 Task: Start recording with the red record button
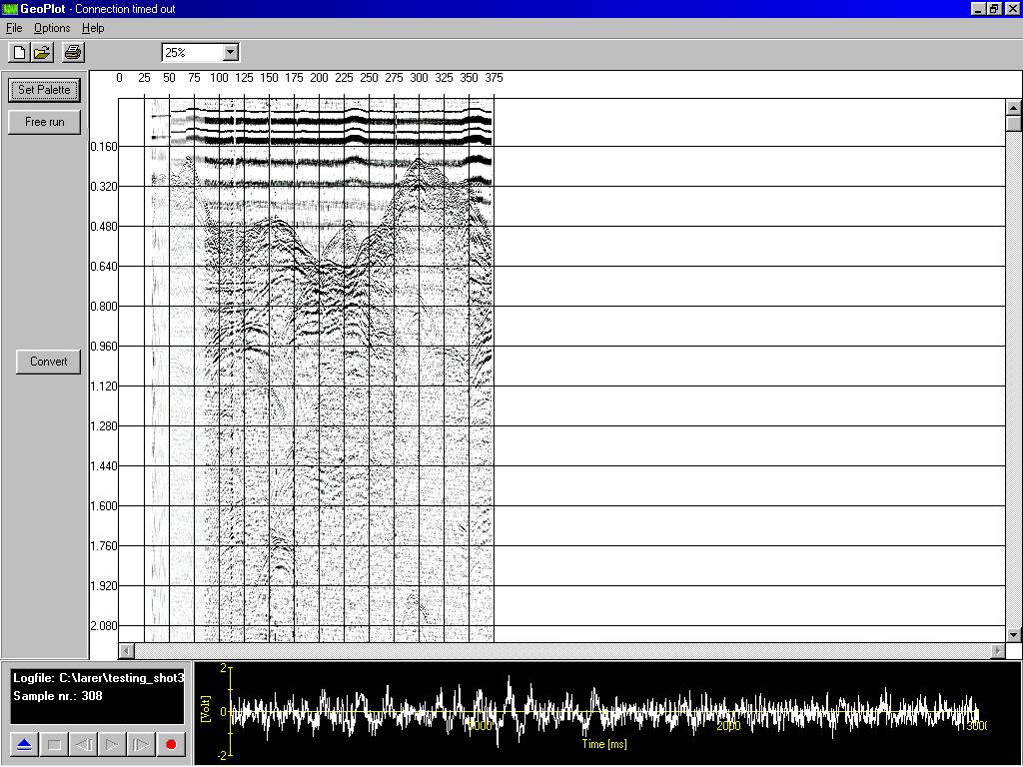(171, 744)
